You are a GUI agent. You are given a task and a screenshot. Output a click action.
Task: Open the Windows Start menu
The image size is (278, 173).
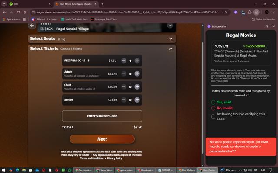pyautogui.click(x=3, y=170)
